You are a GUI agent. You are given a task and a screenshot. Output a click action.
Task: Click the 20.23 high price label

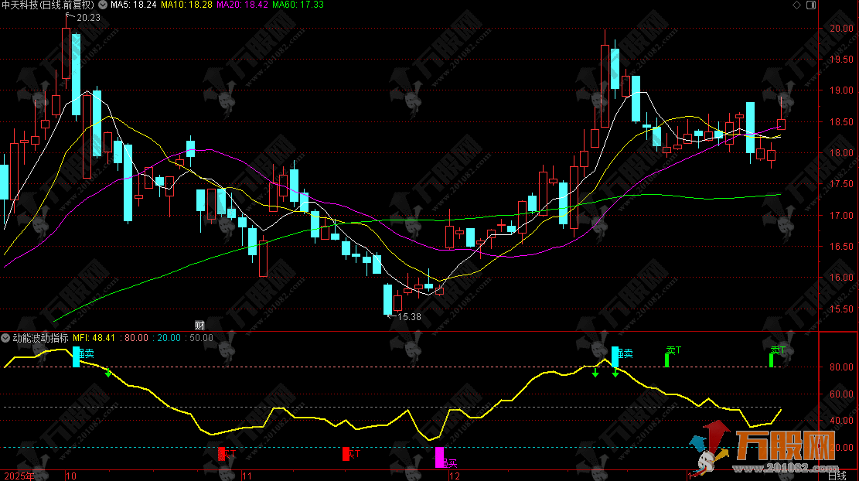[88, 18]
